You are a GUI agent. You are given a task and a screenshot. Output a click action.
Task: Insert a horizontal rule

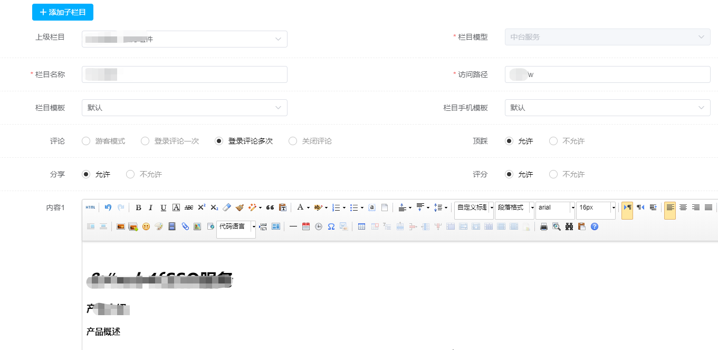(293, 226)
